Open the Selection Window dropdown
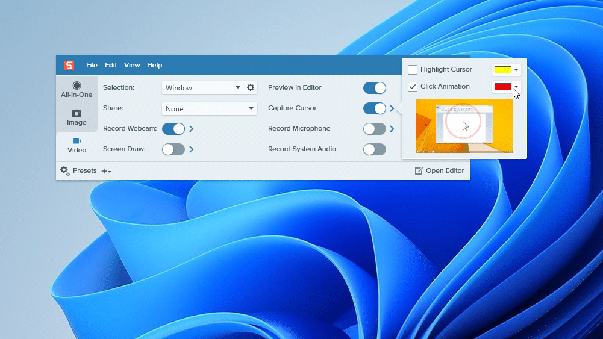The image size is (603, 339). (202, 88)
